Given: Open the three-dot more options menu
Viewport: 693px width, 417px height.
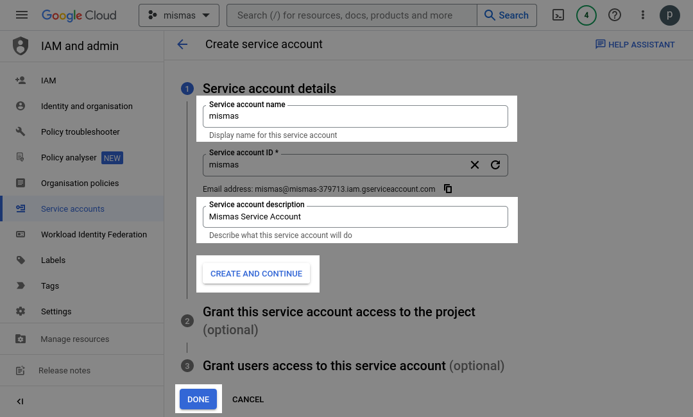Looking at the screenshot, I should [642, 15].
